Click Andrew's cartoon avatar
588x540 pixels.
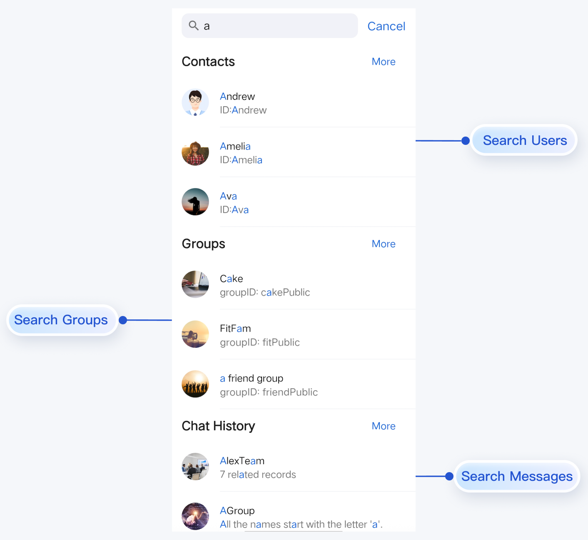pyautogui.click(x=195, y=102)
